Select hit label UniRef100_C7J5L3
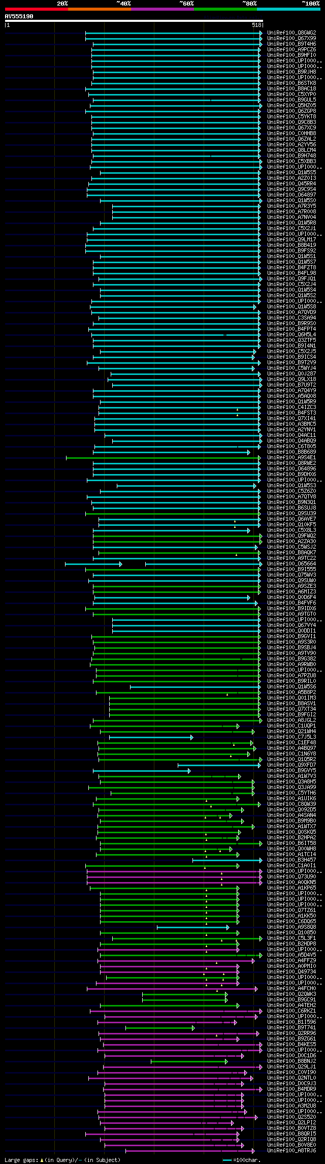325x1164 pixels. pos(291,737)
